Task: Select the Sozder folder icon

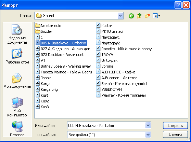Action: pyautogui.click(x=38, y=31)
